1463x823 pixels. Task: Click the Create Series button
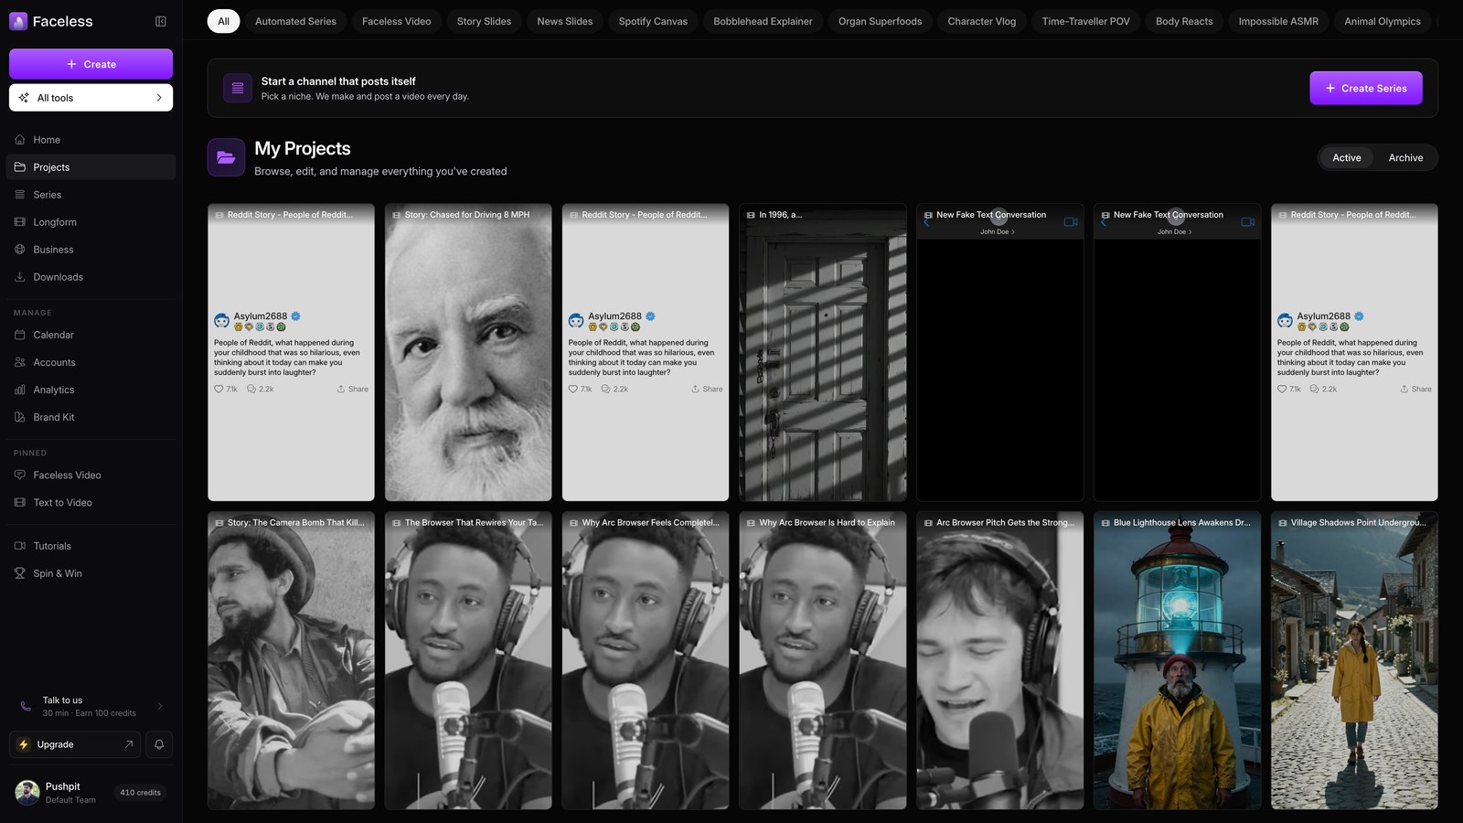point(1365,88)
